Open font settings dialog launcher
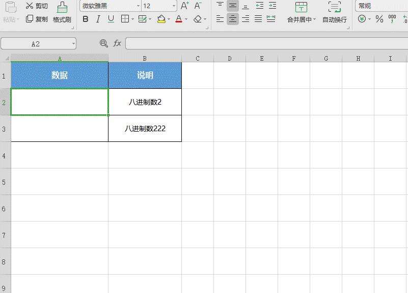The image size is (408, 293). click(x=207, y=28)
